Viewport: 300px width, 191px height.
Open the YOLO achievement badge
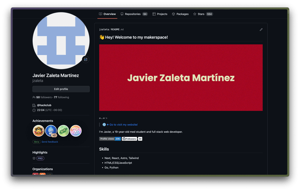point(76,130)
